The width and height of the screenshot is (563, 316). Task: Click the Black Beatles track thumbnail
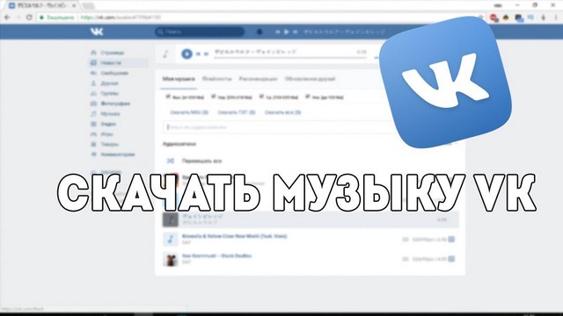point(171,259)
